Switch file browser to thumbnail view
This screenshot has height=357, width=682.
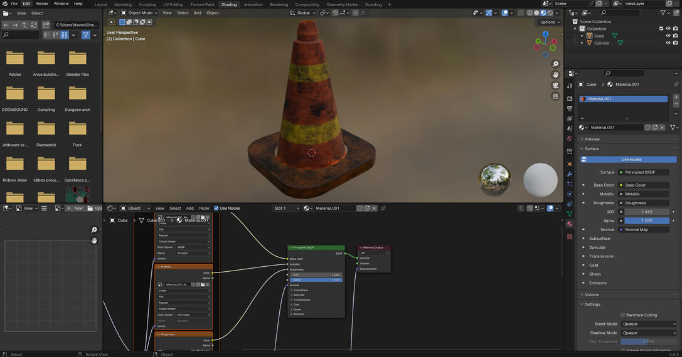65,34
